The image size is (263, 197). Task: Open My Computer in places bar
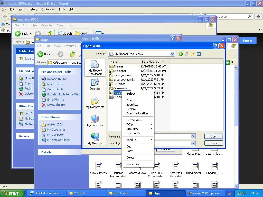(x=95, y=121)
